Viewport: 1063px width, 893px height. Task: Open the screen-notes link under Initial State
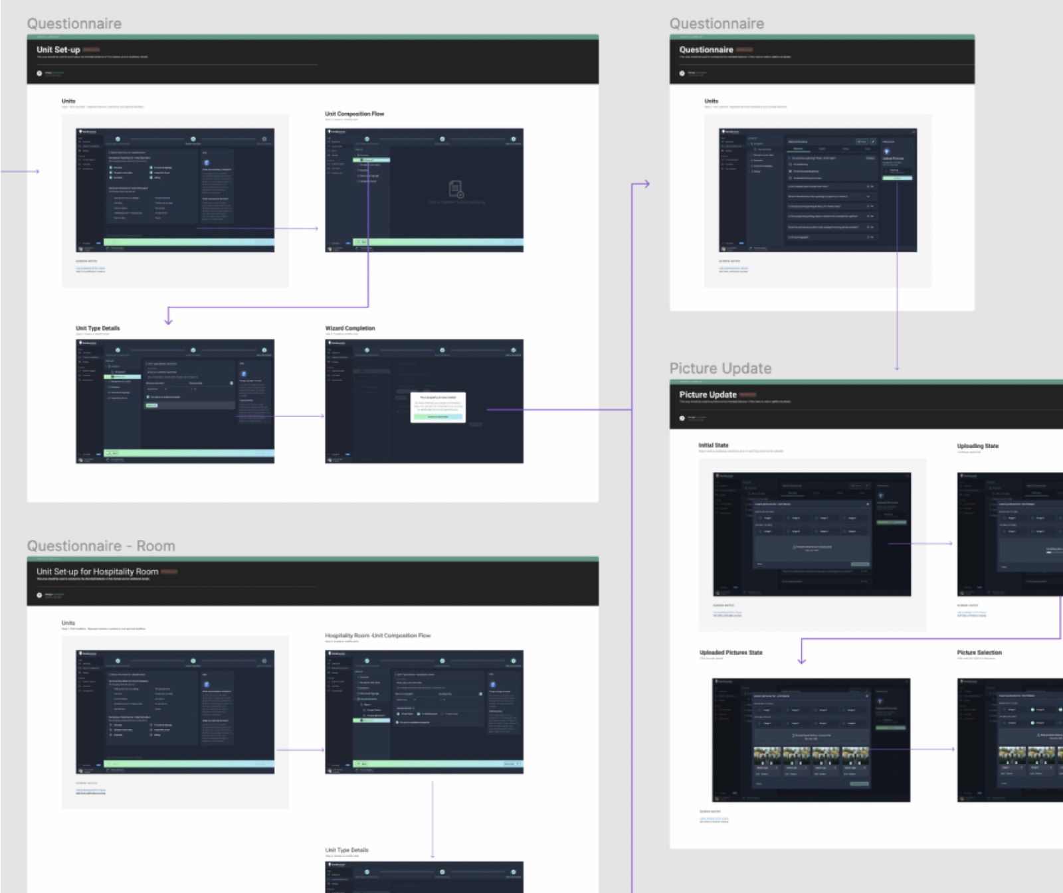click(727, 612)
